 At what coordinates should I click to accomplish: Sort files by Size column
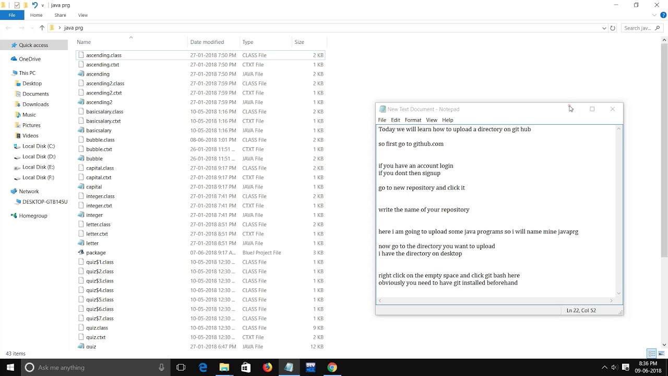pos(309,42)
